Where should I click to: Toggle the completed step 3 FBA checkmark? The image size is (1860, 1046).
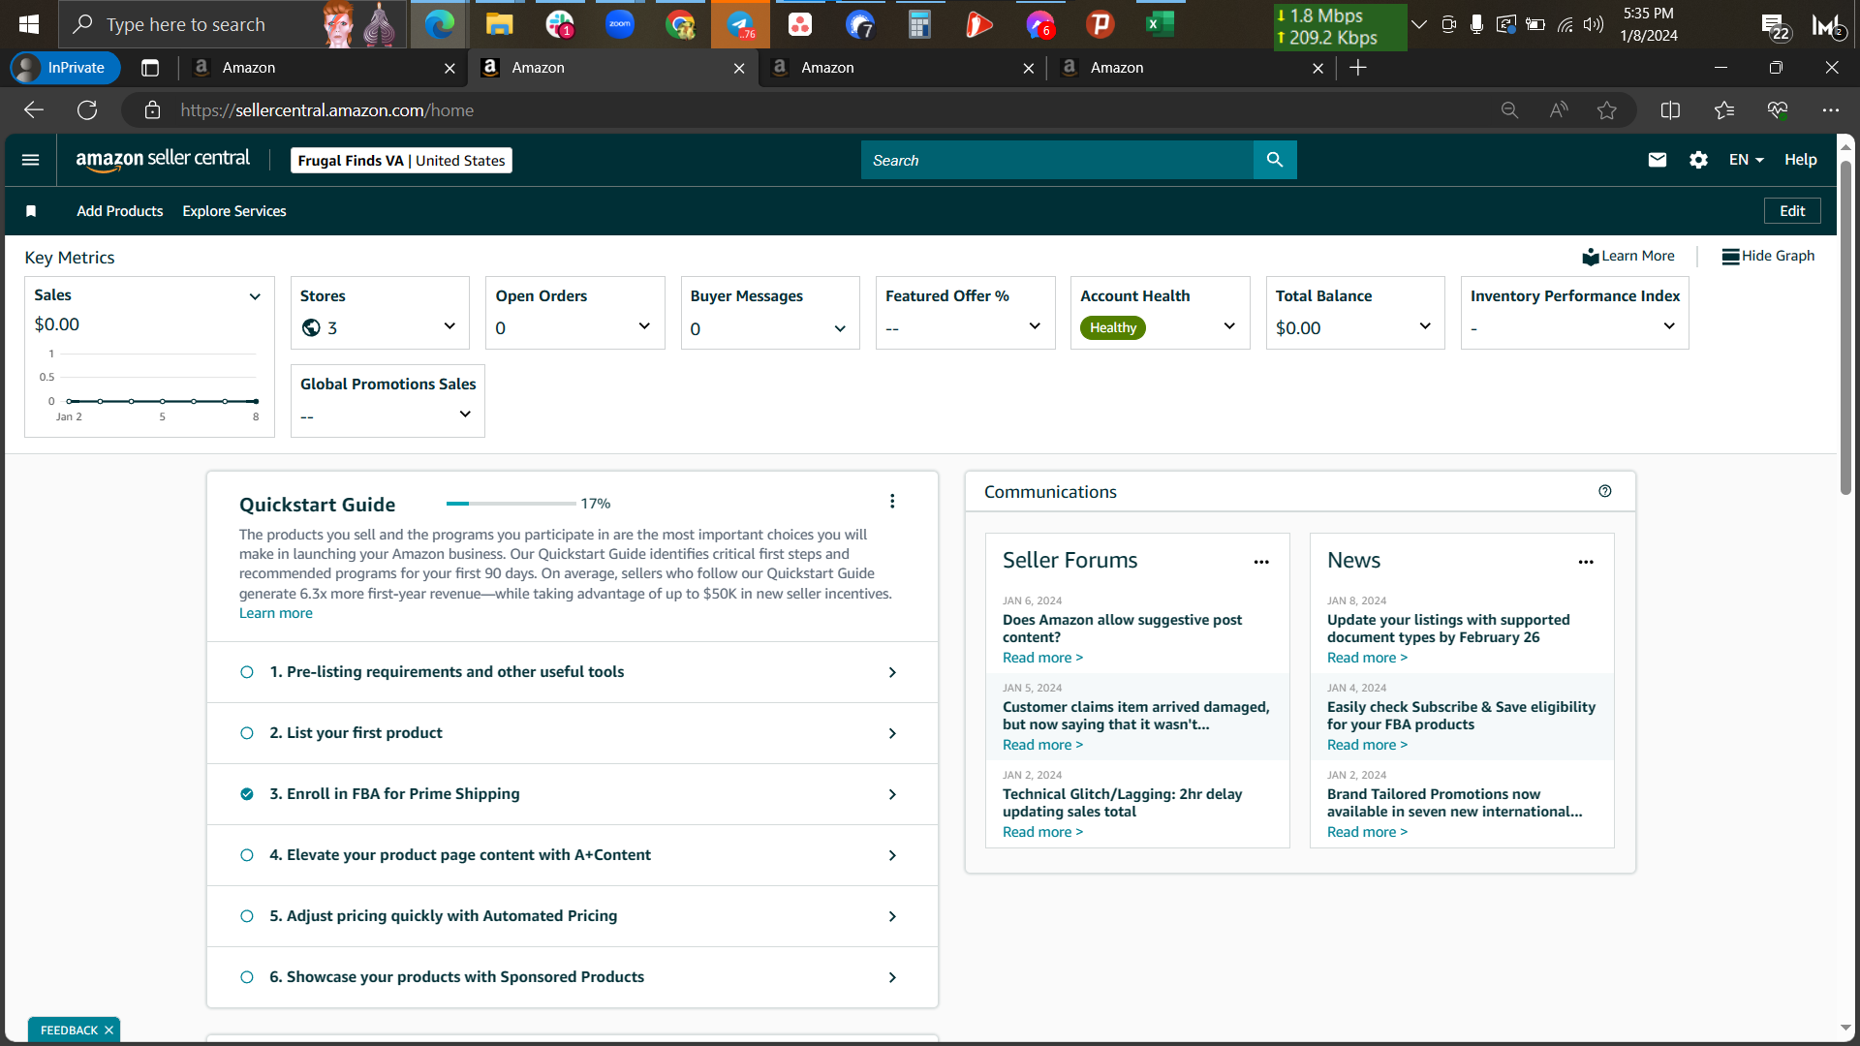pos(247,794)
